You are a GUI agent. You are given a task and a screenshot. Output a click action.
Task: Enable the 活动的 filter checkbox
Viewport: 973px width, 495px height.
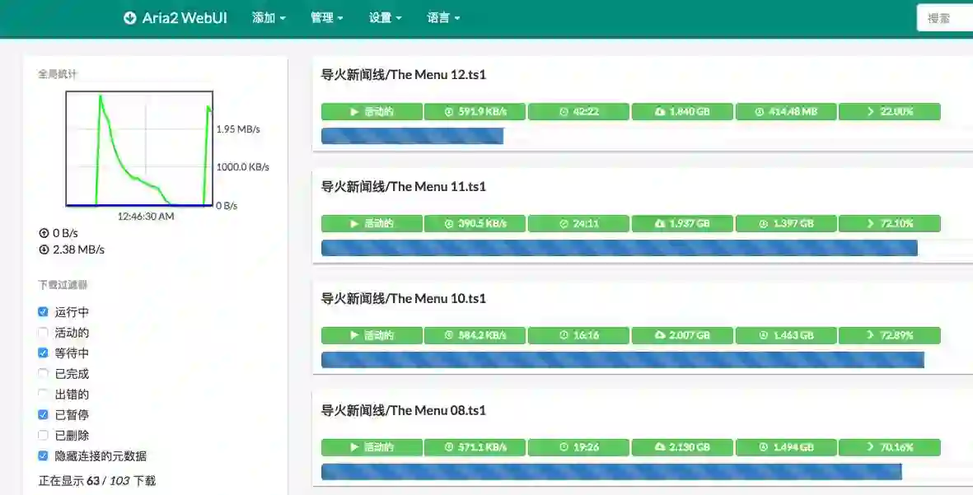coord(43,333)
